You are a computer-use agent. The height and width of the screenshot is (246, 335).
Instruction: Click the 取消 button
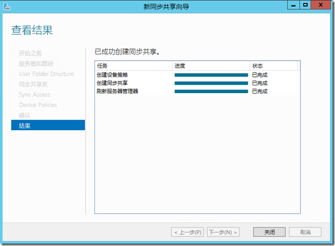[x=305, y=232]
